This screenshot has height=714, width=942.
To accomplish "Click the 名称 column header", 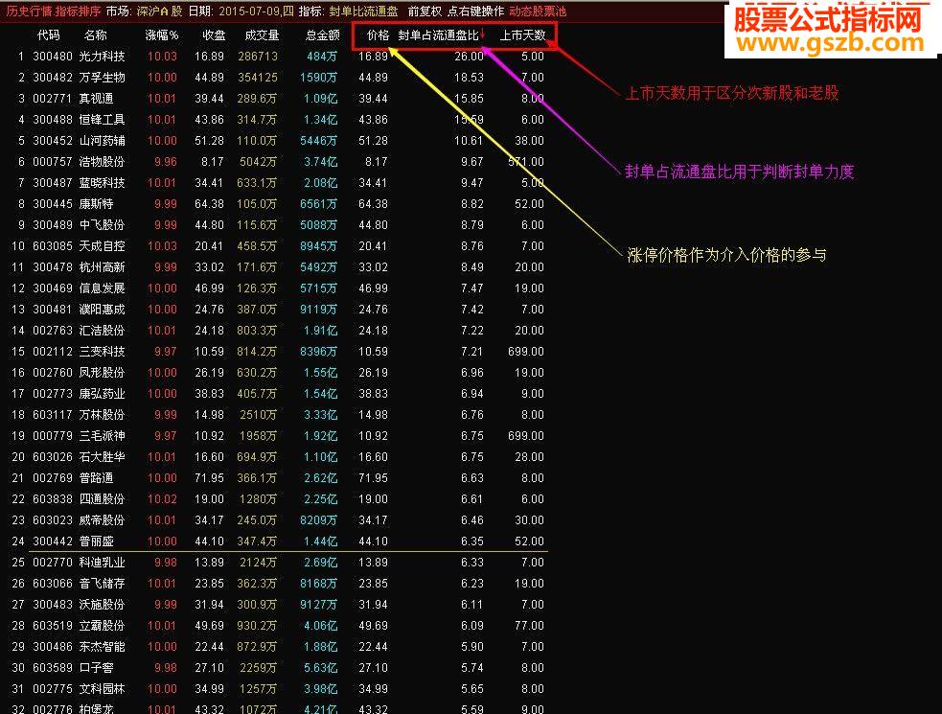I will pyautogui.click(x=95, y=35).
